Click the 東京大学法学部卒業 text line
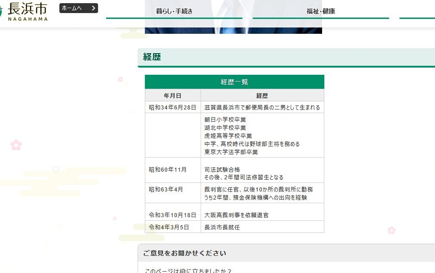The image size is (435, 273). [231, 152]
